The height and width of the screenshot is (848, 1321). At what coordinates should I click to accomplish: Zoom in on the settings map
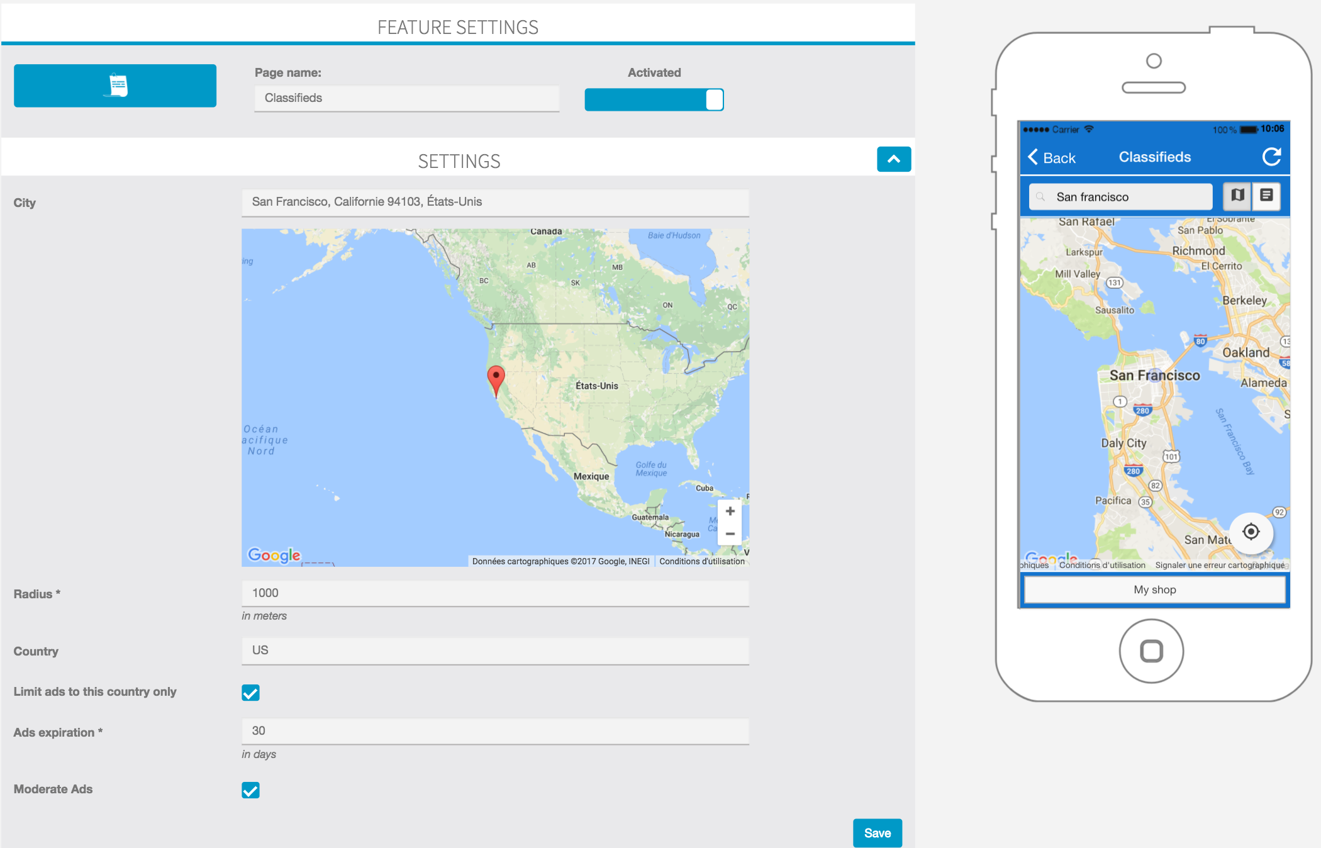click(x=730, y=511)
